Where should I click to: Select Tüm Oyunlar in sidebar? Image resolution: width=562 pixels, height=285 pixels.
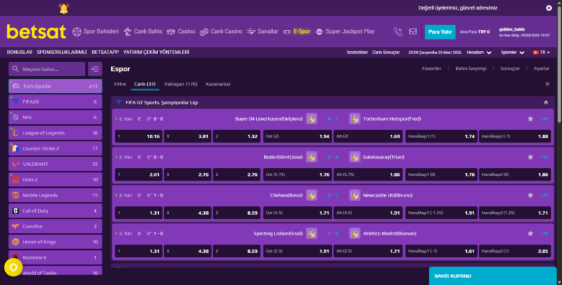55,86
